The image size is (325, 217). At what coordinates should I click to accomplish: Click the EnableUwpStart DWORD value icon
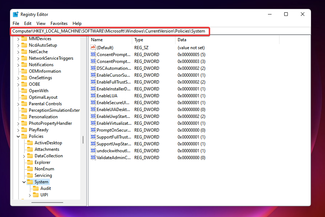click(x=93, y=116)
